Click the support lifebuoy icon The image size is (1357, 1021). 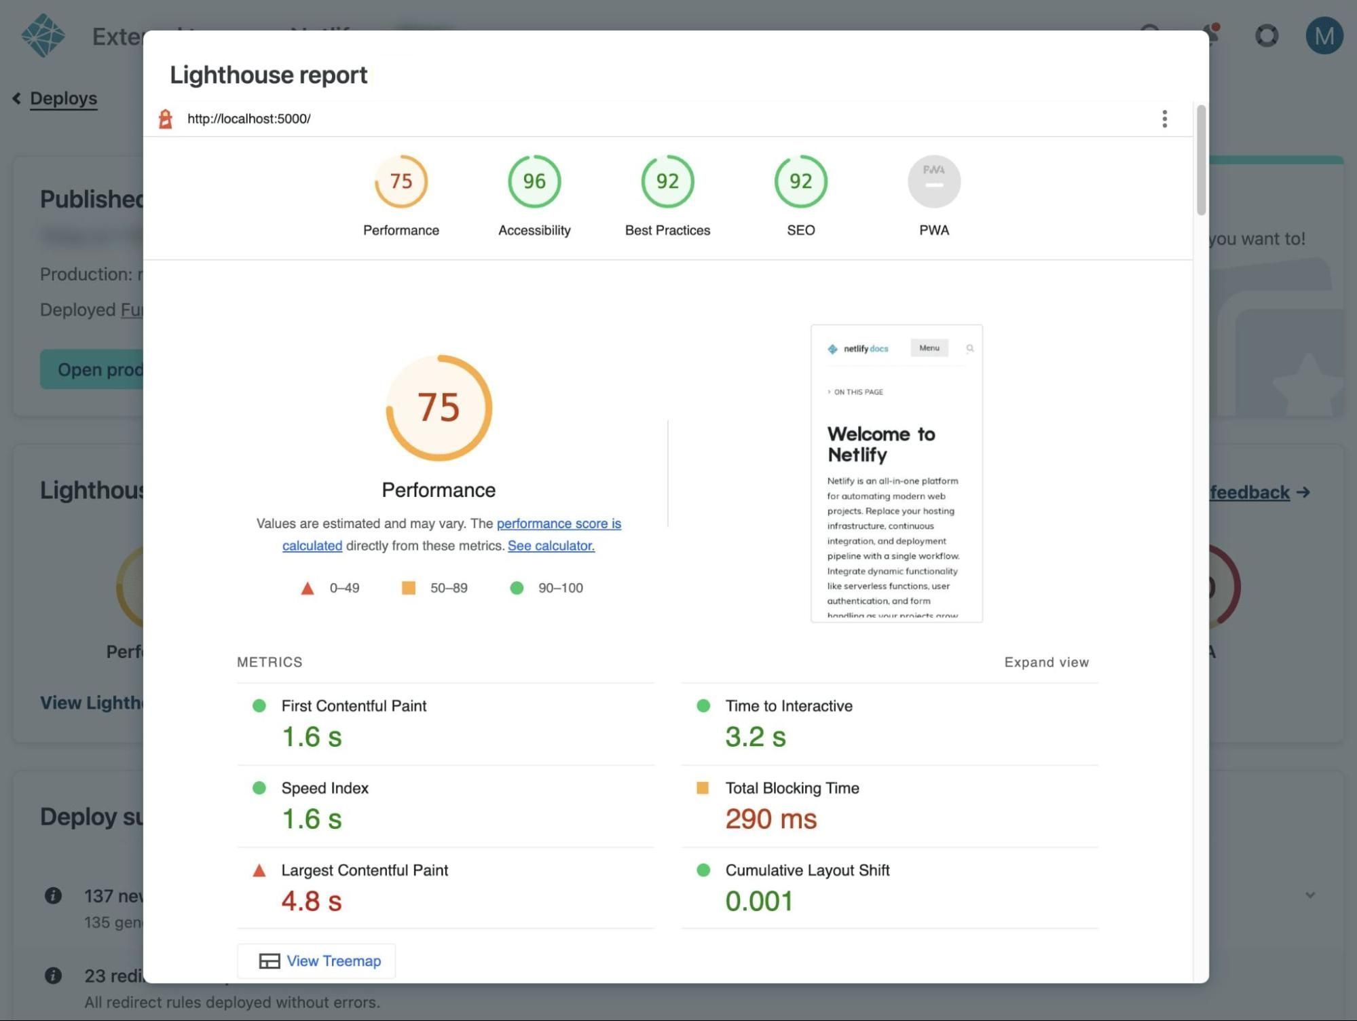1266,35
